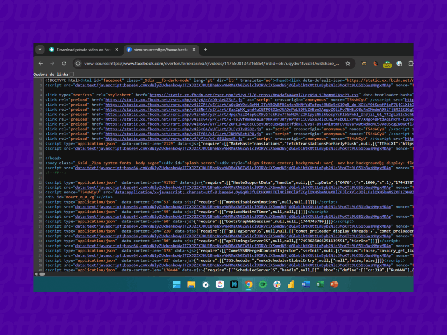
Task: Enable the Quebra de linha checkbox
Action: coord(72,74)
